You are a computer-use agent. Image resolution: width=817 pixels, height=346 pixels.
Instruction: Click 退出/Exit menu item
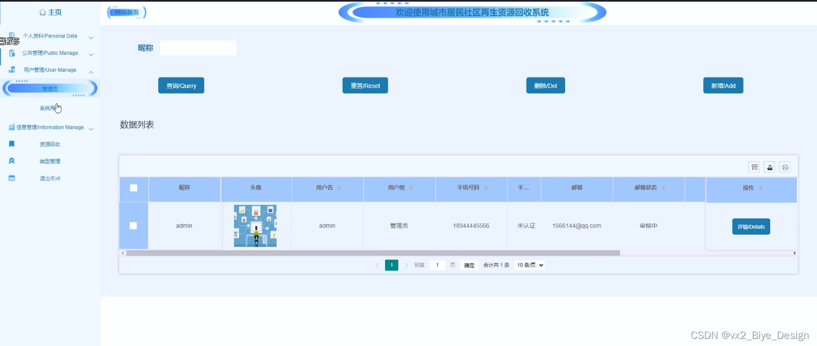coord(50,178)
